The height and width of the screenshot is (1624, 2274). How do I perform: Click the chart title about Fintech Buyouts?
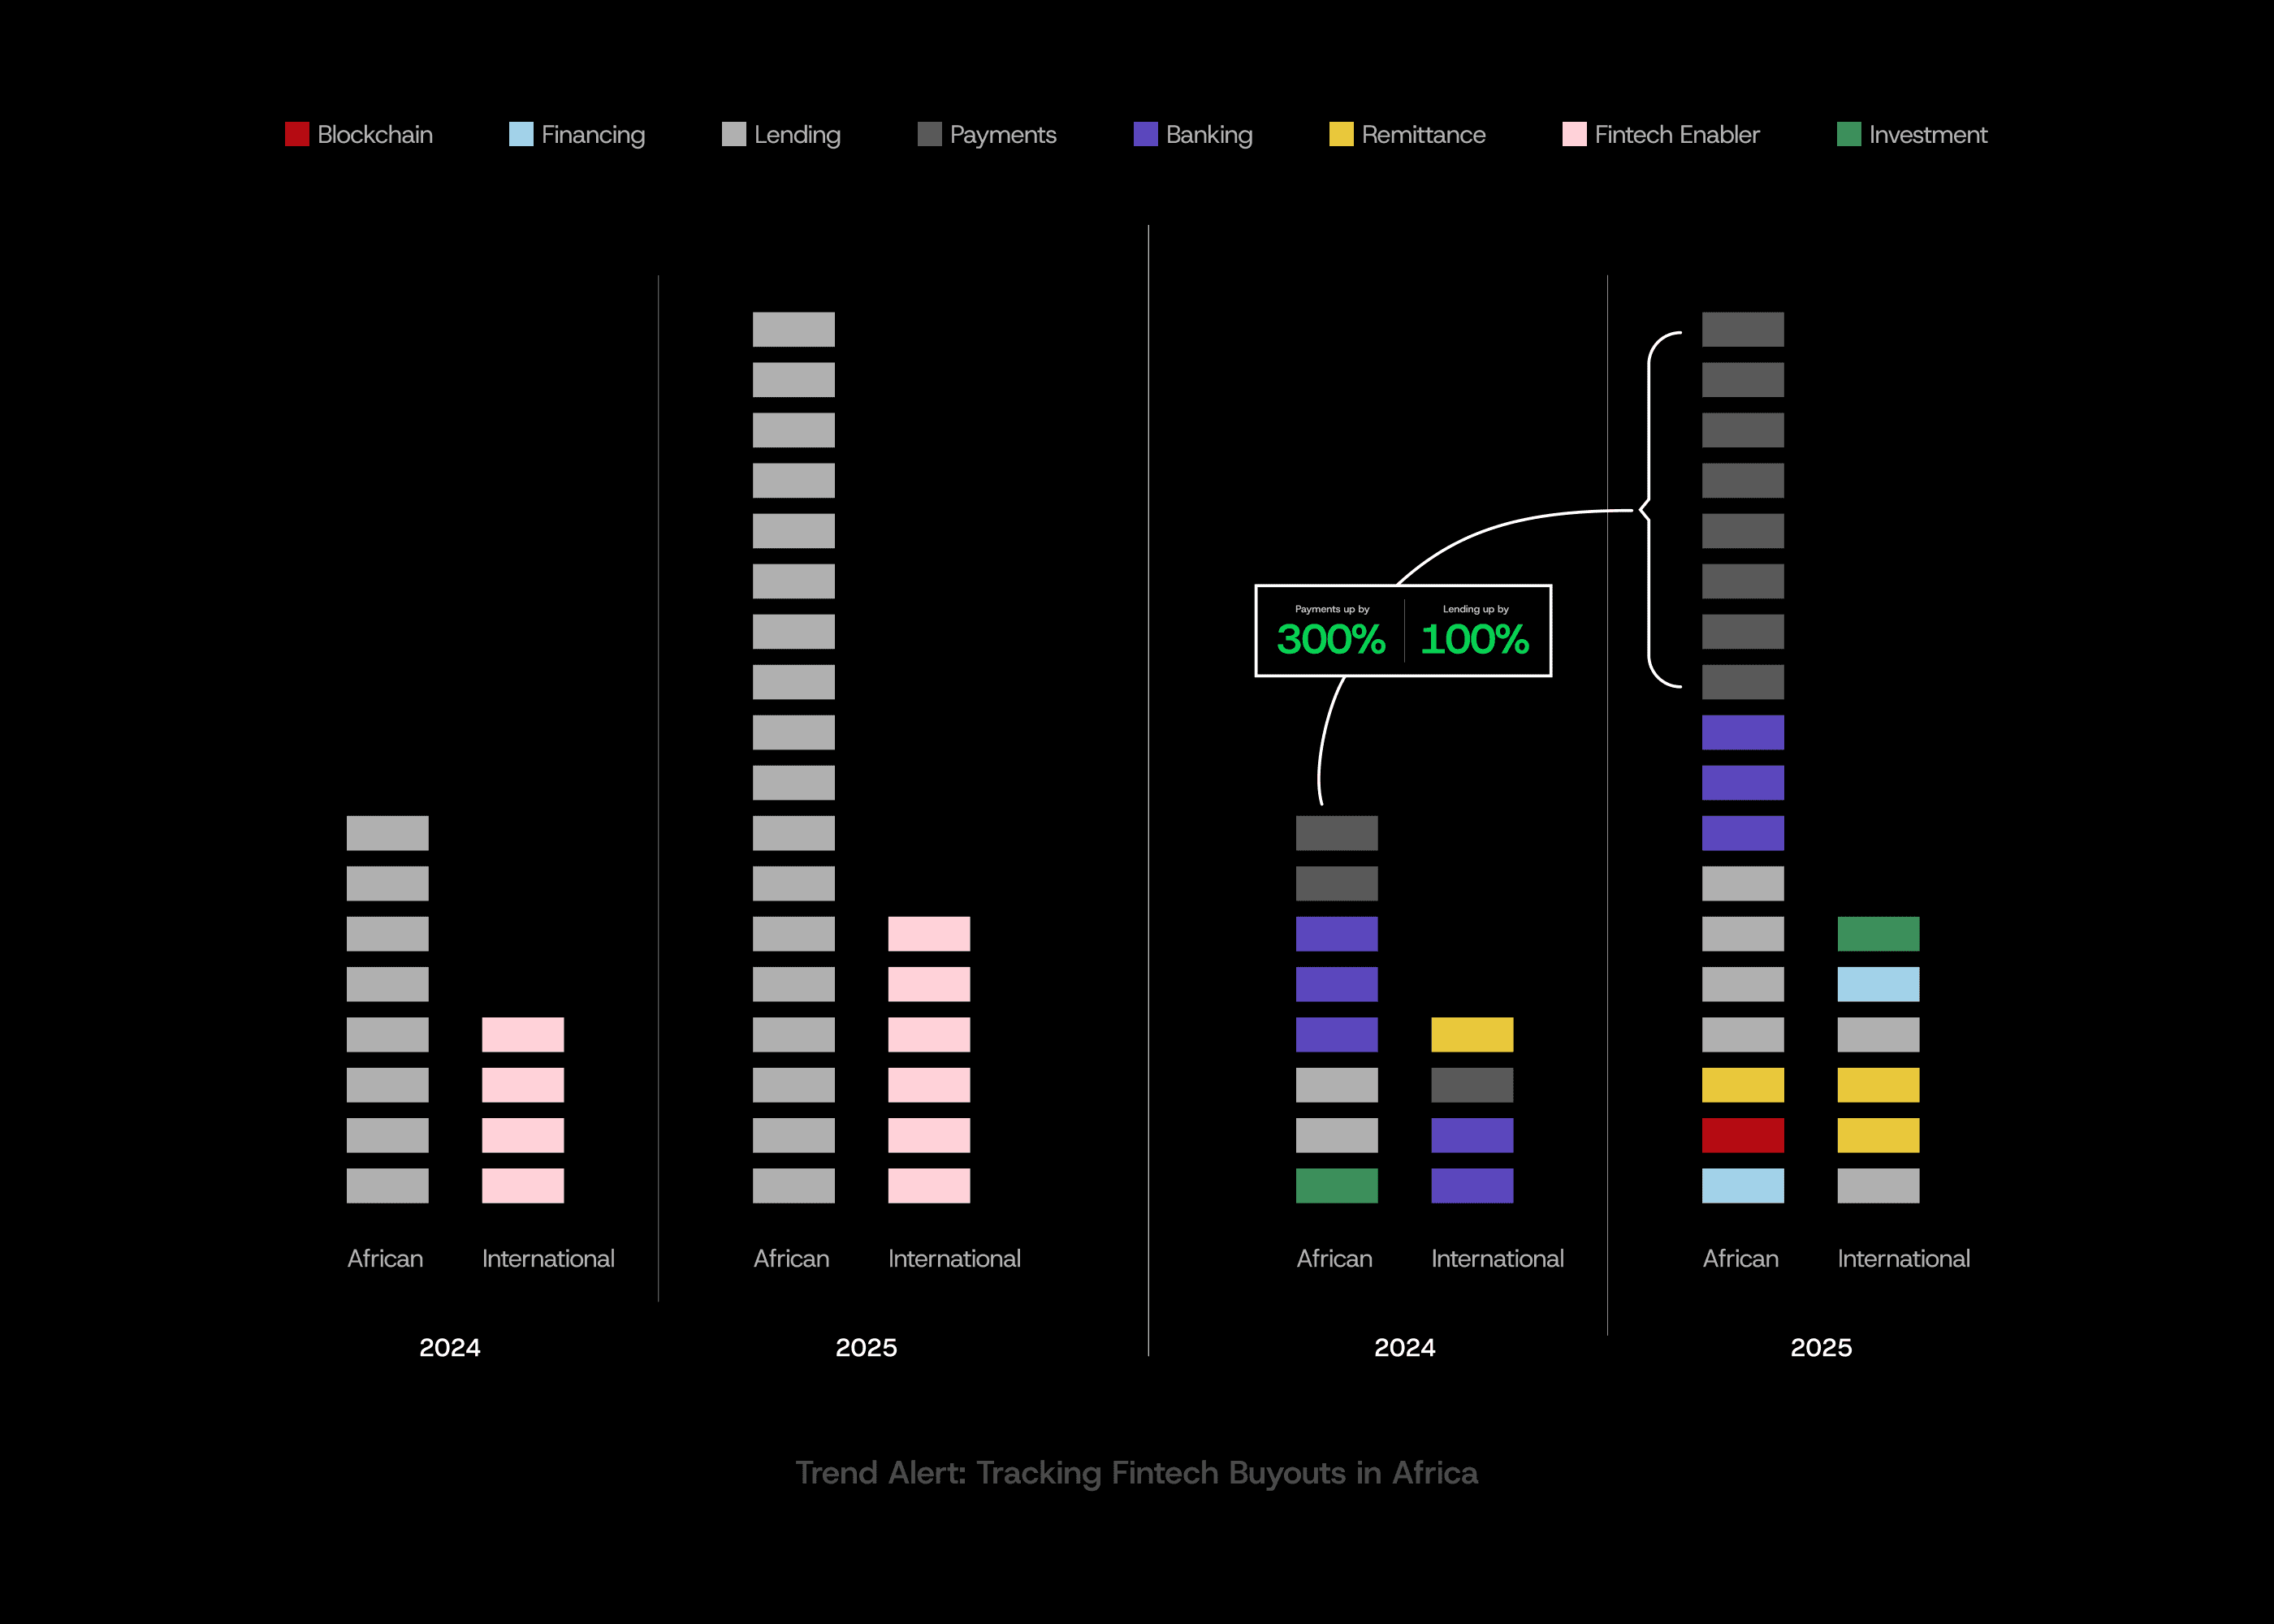[1136, 1472]
